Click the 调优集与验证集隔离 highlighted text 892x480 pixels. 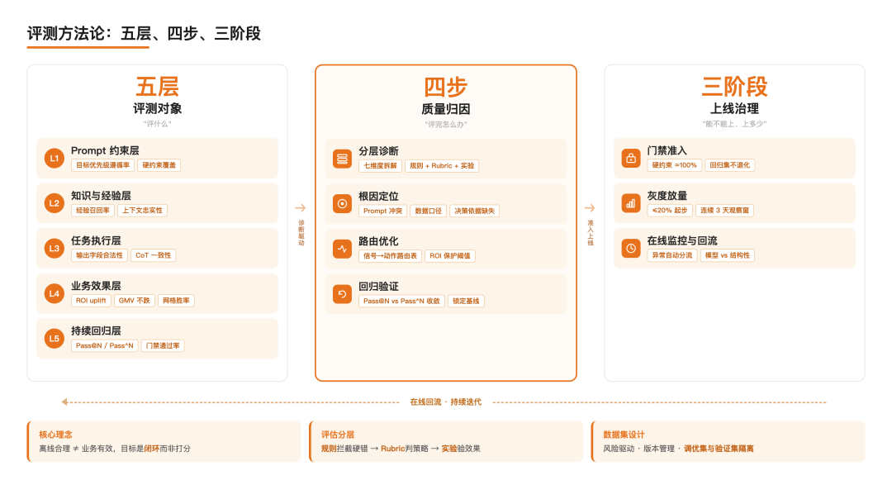(x=719, y=449)
